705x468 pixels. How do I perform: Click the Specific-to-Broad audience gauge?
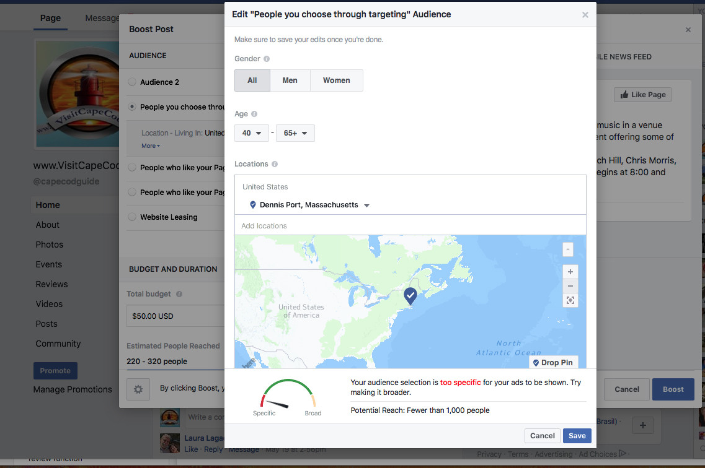[x=288, y=395]
